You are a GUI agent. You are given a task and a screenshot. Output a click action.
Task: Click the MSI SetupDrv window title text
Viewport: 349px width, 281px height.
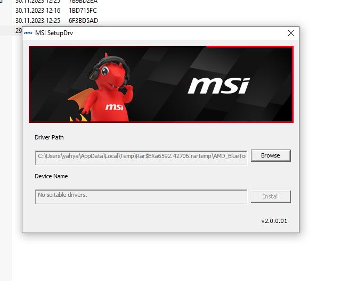54,33
